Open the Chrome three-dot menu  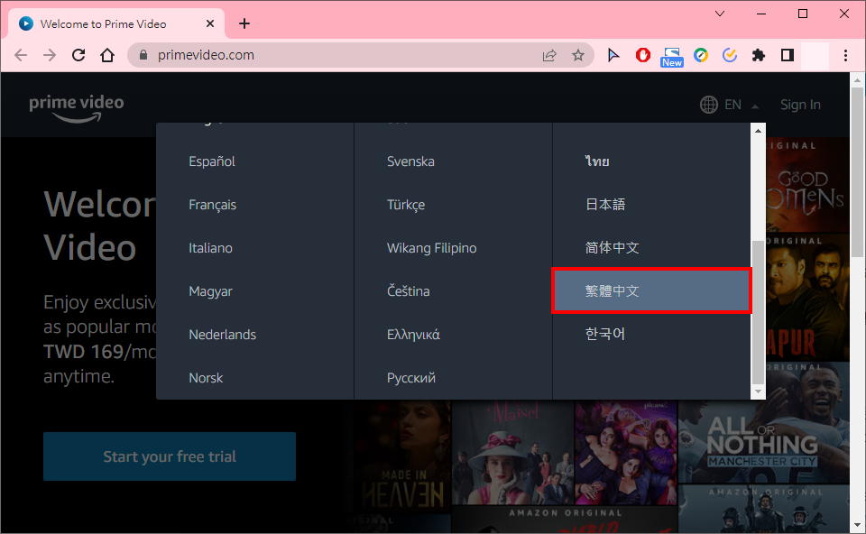pos(845,55)
